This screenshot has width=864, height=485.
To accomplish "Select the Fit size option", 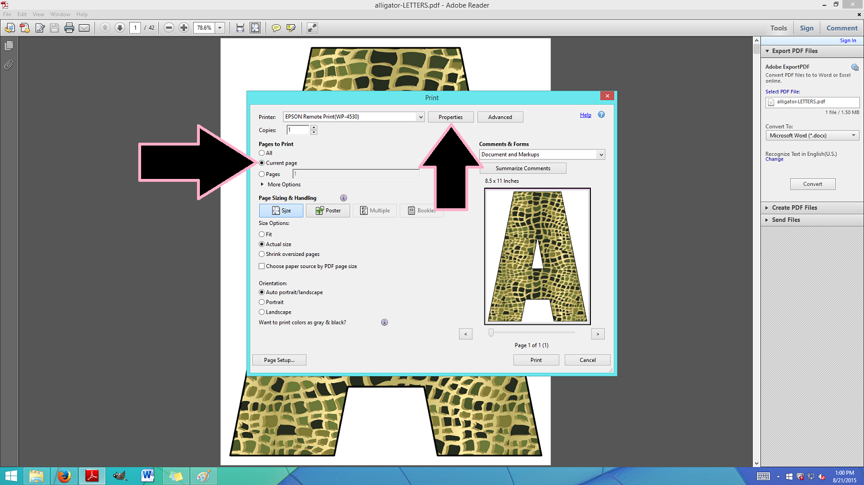I will [262, 234].
